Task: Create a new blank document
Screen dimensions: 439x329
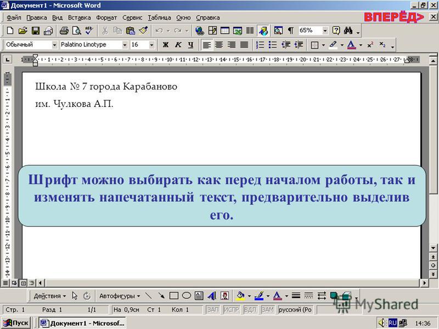Action: point(10,31)
